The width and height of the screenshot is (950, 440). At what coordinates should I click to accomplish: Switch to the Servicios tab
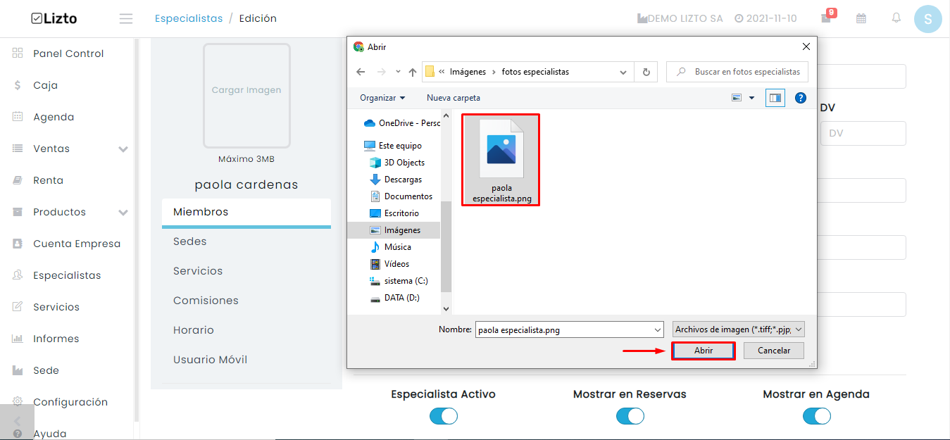198,271
